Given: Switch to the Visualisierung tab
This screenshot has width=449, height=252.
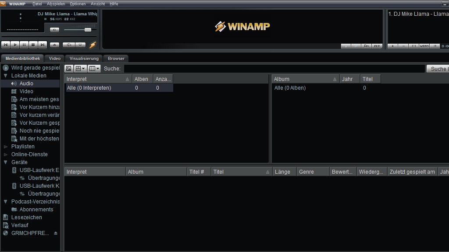Looking at the screenshot, I should pyautogui.click(x=84, y=58).
